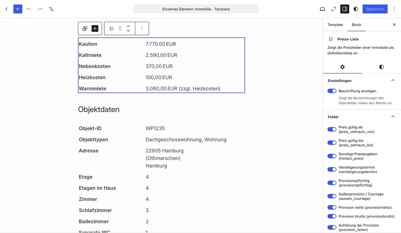This screenshot has width=401, height=233.
Task: Click the Kaution label
Action: [88, 44]
